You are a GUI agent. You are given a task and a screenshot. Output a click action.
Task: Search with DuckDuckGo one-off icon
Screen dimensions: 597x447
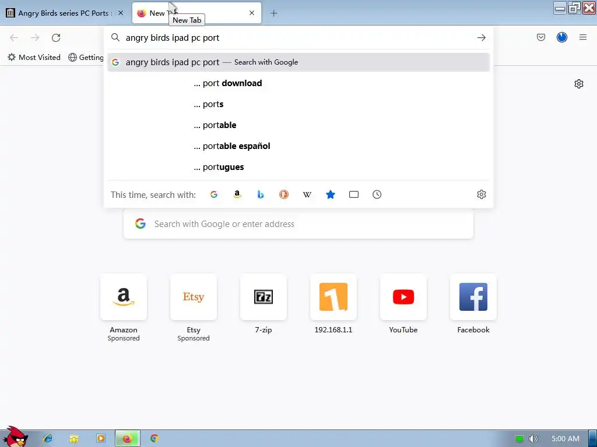pos(284,194)
